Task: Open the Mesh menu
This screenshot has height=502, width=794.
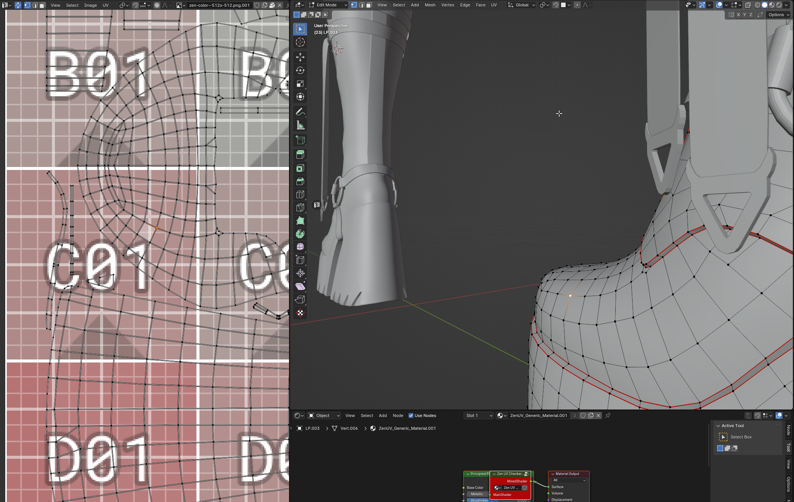Action: (430, 5)
